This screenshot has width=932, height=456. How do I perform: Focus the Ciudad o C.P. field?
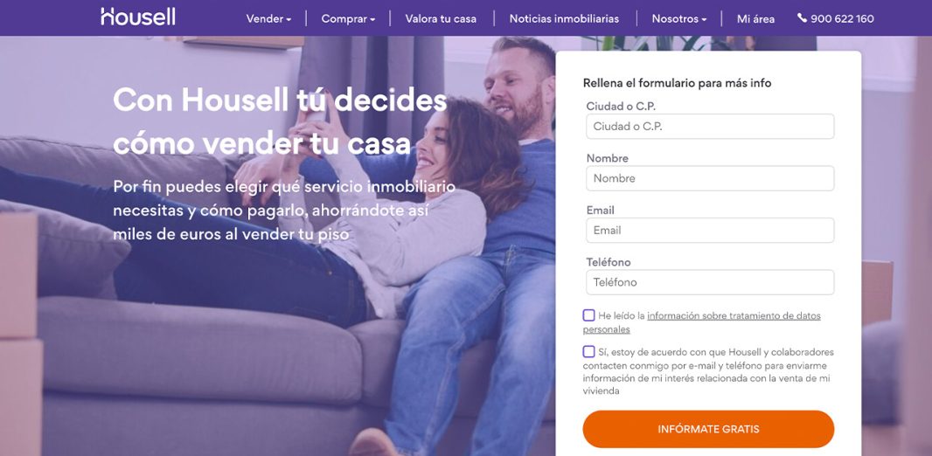710,127
